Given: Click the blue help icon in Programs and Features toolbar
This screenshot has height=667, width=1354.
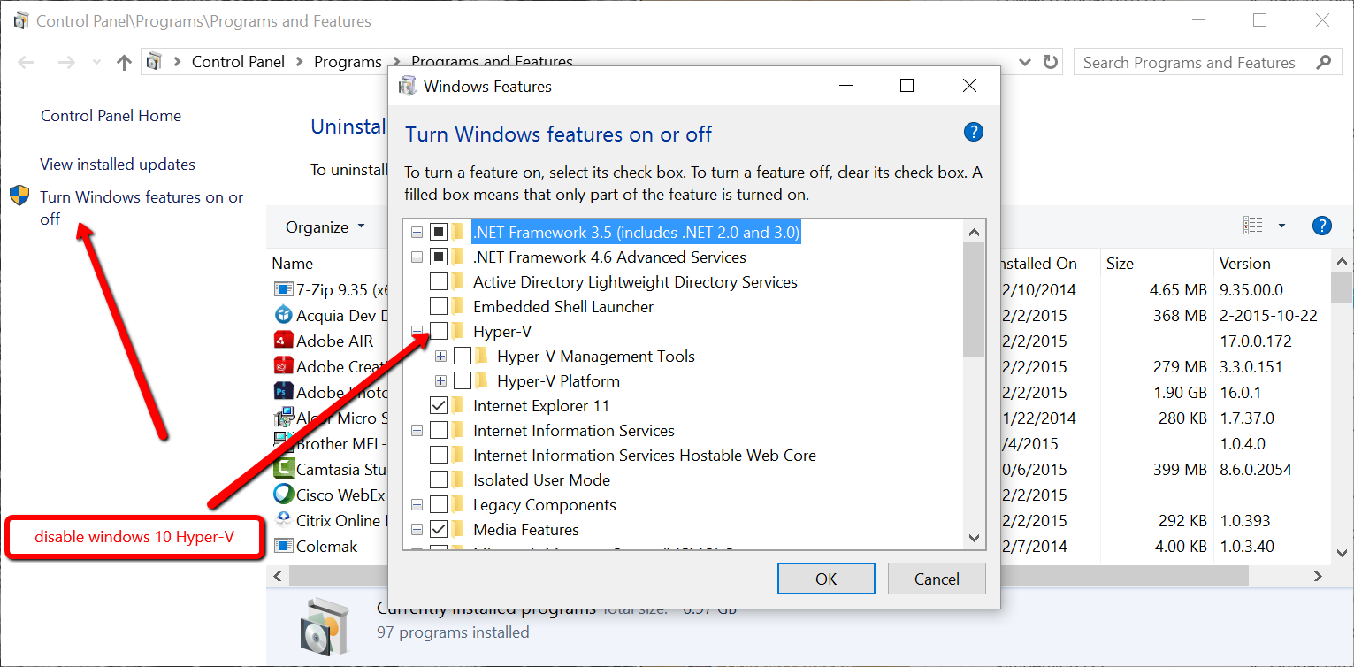Looking at the screenshot, I should point(1321,226).
